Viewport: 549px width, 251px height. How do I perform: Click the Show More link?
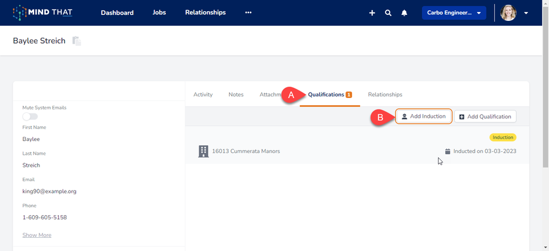tap(36, 235)
